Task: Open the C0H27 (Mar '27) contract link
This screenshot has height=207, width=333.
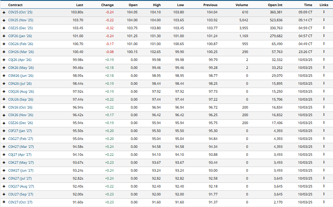Action: click(x=21, y=147)
